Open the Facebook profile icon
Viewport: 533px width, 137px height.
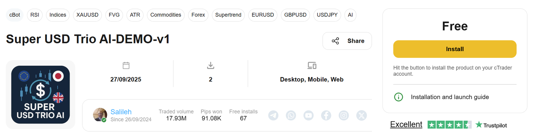(326, 115)
